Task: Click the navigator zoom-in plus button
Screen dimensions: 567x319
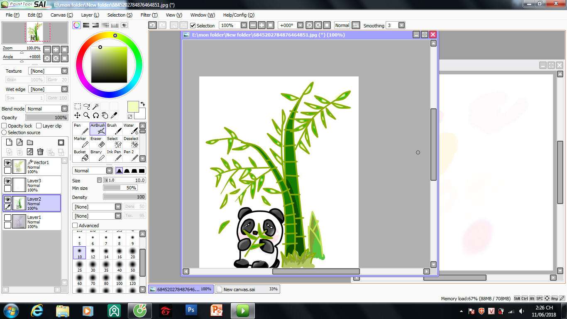Action: point(56,49)
